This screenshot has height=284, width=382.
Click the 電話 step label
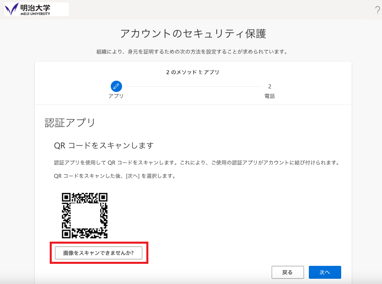coord(270,96)
